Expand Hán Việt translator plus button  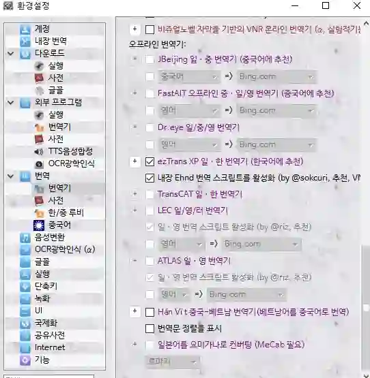pos(135,312)
